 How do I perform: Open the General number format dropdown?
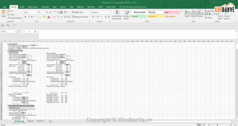[x=109, y=12]
